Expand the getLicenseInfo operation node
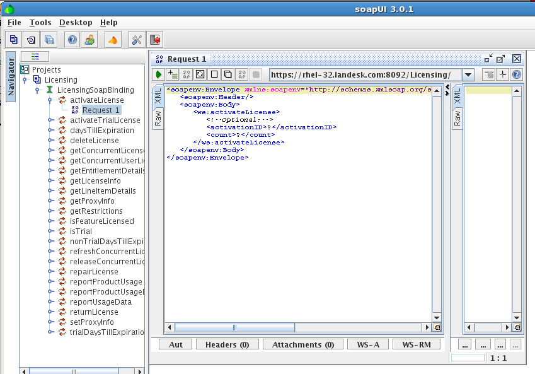The width and height of the screenshot is (535, 374). [x=50, y=180]
